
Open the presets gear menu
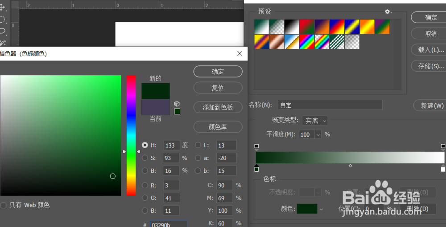(x=388, y=12)
